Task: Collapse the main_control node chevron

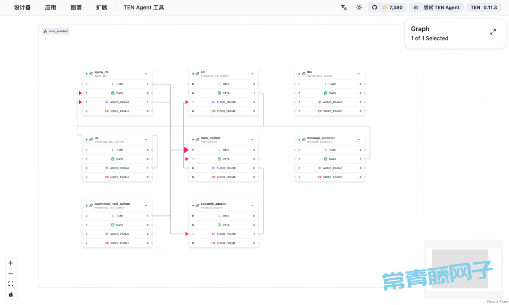Action: tap(252, 140)
